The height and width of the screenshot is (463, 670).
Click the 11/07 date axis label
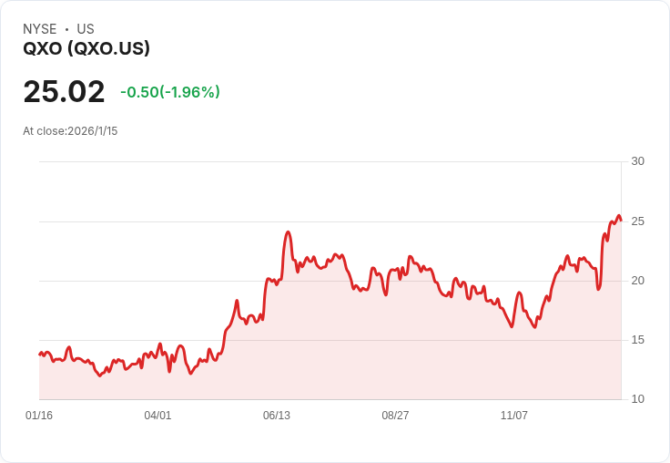(x=514, y=416)
